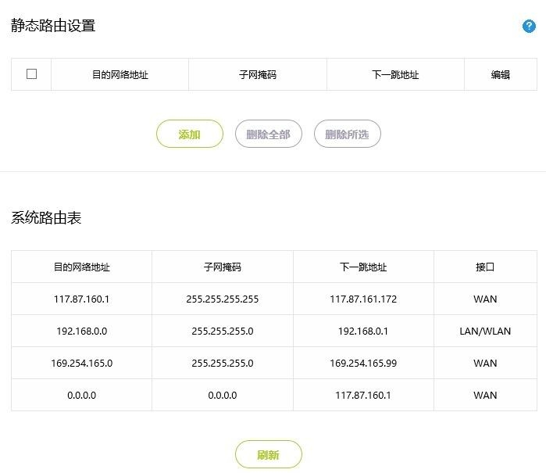
Task: Click 子网掩码 header in system route table
Action: [223, 267]
